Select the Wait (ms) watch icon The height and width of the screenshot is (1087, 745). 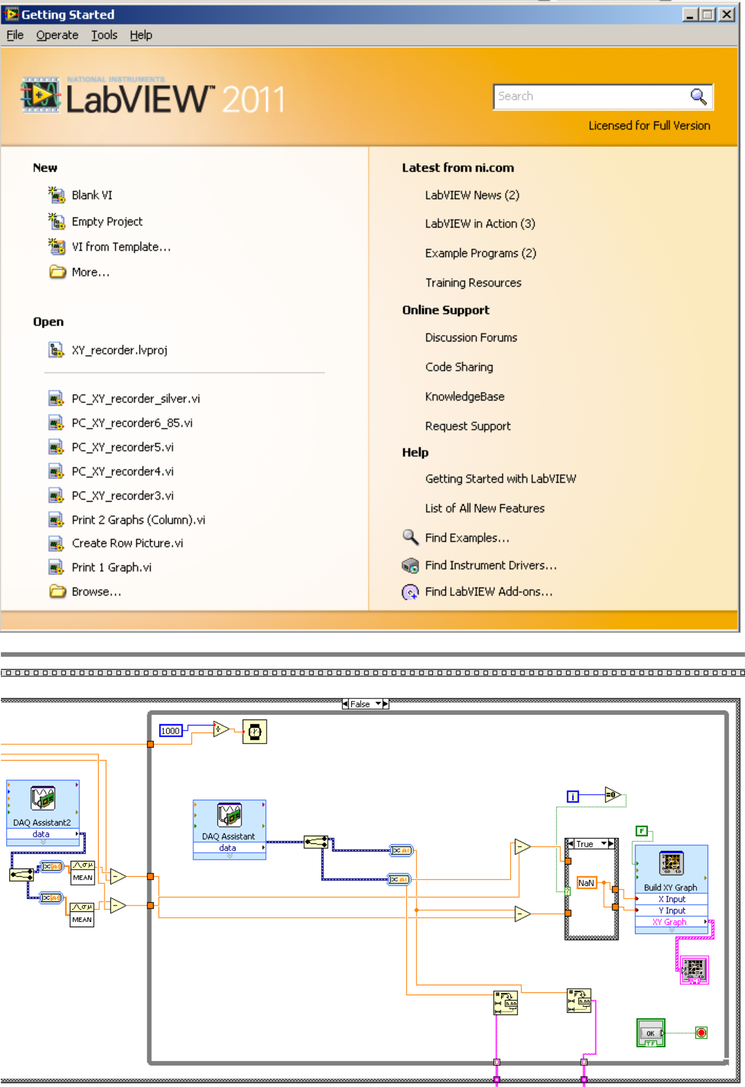[x=254, y=732]
